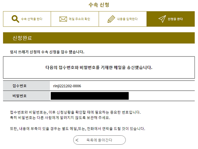Screen dimensions: 198x149
Task: Click the paper plane submit icon
Action: tap(162, 19)
